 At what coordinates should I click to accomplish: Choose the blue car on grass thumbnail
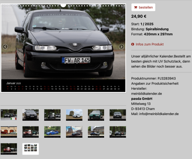point(52,132)
